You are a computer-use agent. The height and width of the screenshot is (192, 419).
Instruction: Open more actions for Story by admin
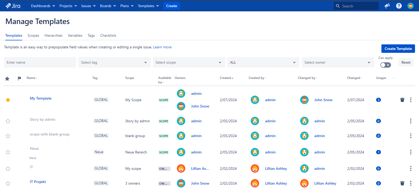pyautogui.click(x=411, y=121)
